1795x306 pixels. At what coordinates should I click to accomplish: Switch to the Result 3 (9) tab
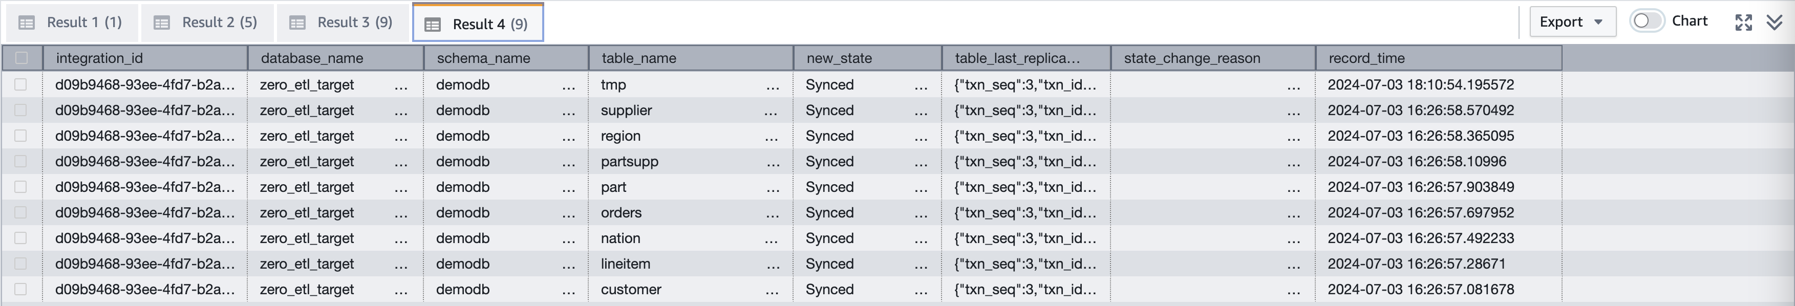pyautogui.click(x=341, y=21)
